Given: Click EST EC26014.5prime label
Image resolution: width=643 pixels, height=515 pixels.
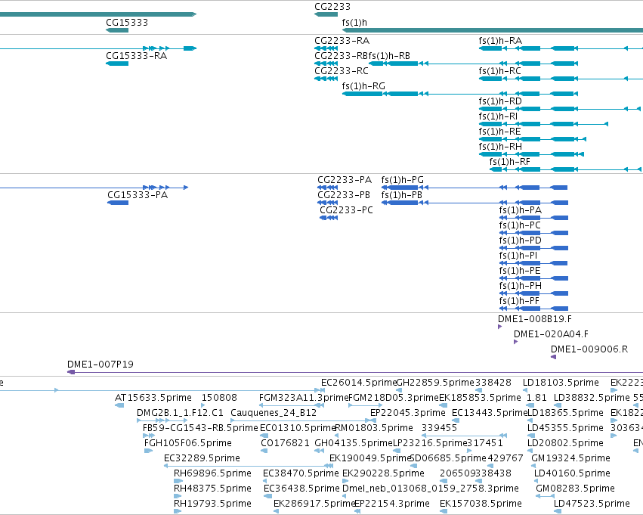Looking at the screenshot, I should (x=359, y=383).
